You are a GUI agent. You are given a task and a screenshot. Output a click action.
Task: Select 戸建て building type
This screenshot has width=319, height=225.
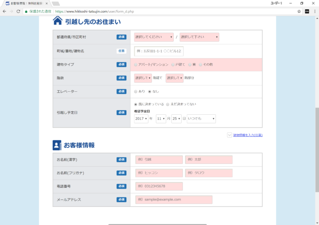coord(173,65)
